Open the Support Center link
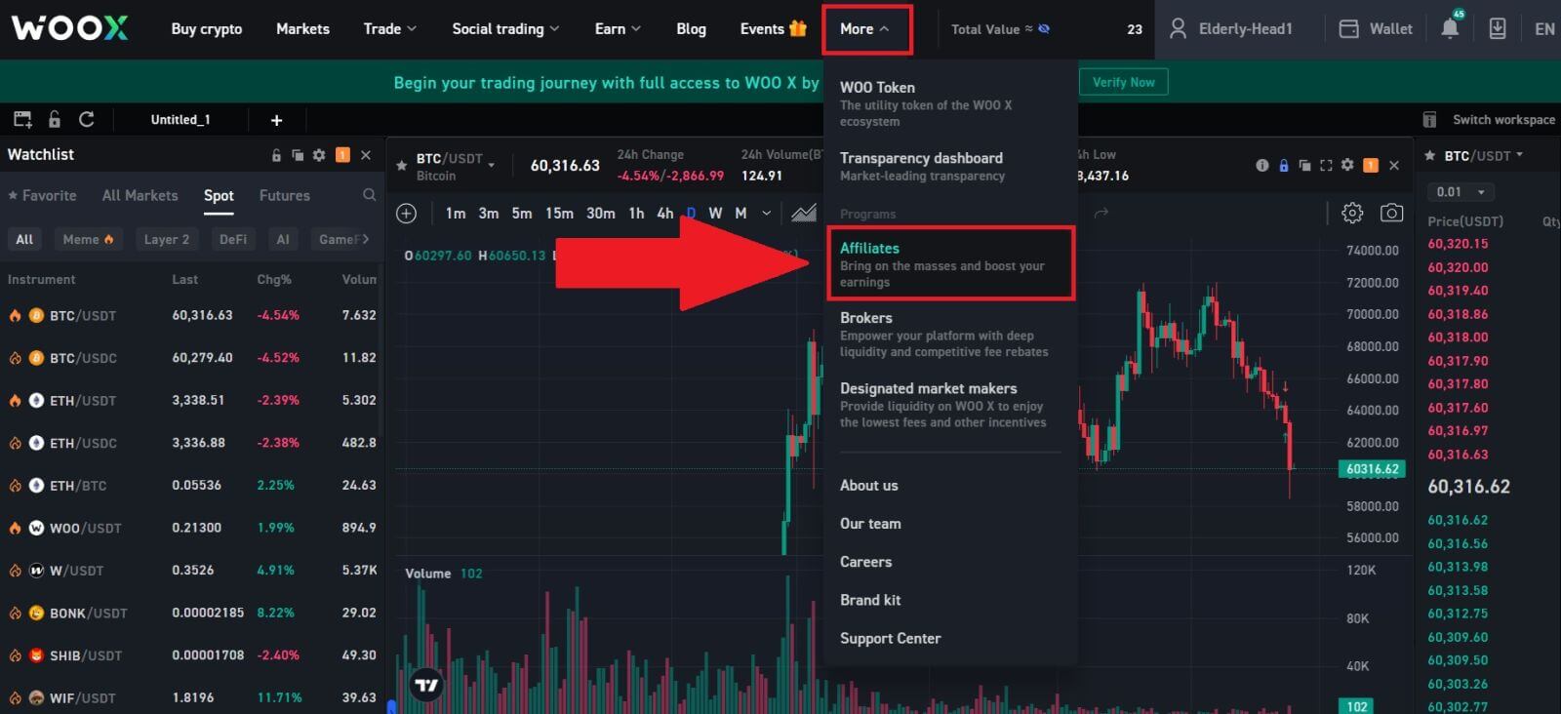This screenshot has width=1561, height=714. click(890, 638)
